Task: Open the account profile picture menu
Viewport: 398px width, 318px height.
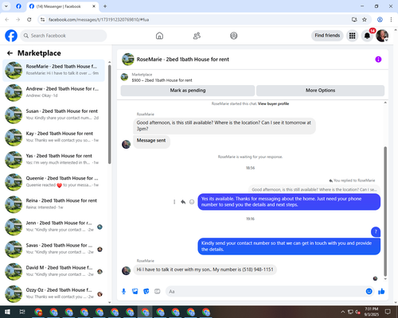Action: point(382,36)
